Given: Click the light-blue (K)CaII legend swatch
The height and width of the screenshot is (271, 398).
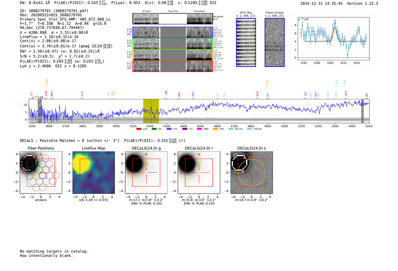Looking at the screenshot, I should point(231,129).
